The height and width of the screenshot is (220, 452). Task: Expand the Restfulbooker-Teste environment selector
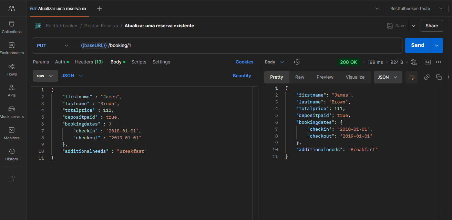[x=414, y=9]
